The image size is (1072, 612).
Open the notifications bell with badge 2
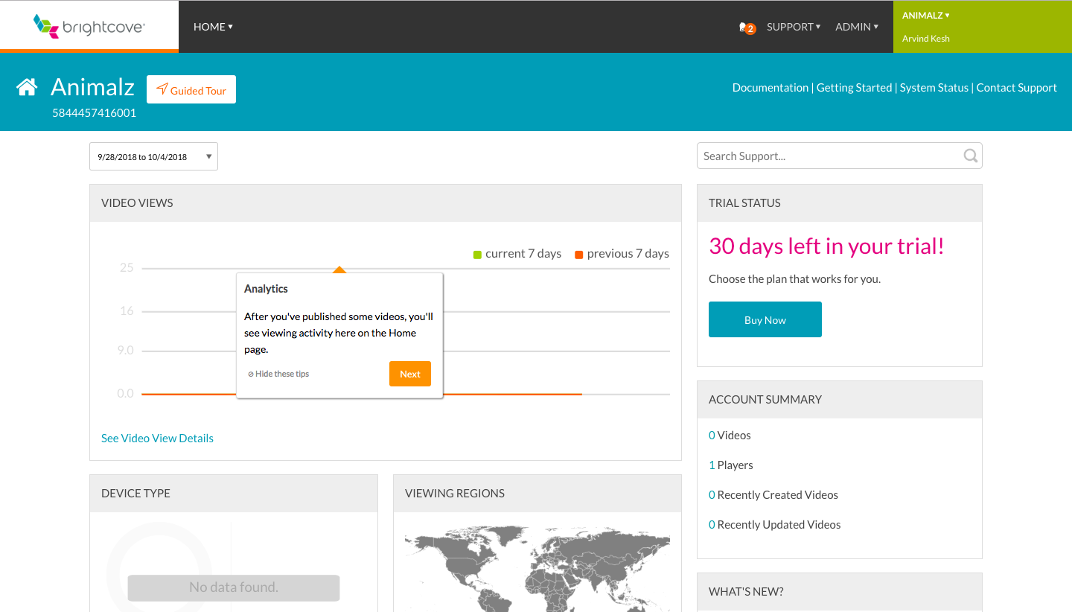[x=747, y=28]
